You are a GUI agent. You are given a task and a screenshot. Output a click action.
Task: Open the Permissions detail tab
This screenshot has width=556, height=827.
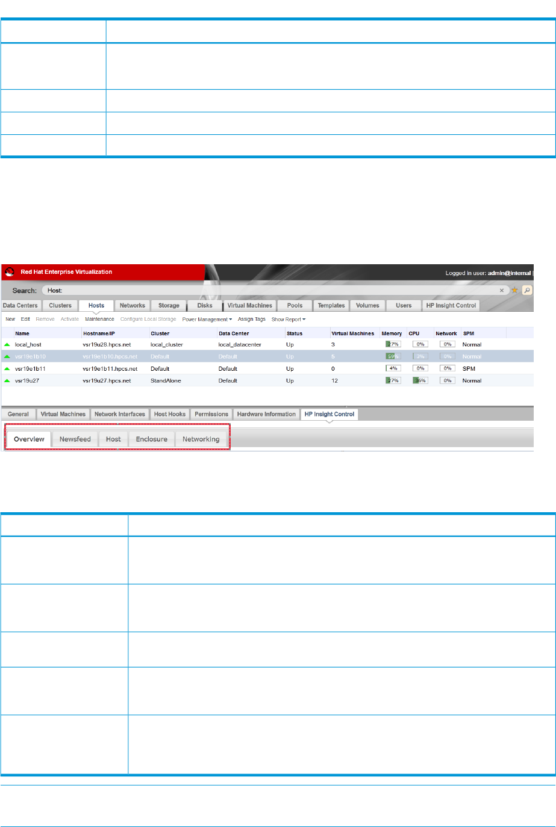[211, 414]
